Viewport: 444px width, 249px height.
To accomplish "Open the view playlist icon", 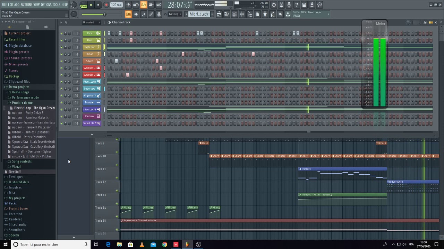I will pos(219,14).
